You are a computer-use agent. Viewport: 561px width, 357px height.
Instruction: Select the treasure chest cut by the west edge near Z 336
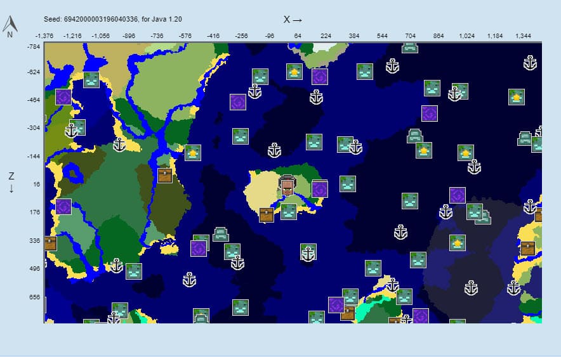[50, 243]
